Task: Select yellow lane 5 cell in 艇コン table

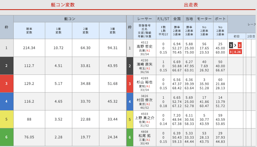Action: (x=6, y=119)
